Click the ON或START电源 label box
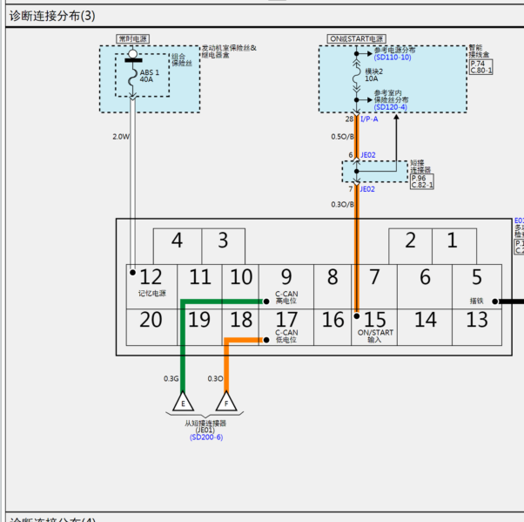The height and width of the screenshot is (522, 524). 356,39
